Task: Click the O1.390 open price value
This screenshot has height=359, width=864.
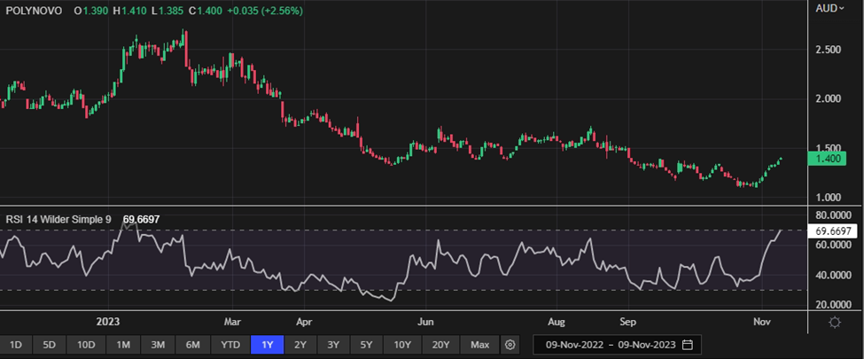Action: click(92, 11)
